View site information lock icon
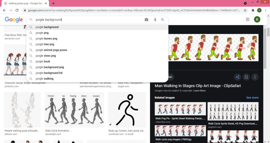Screen dimensions: 270x143 [25, 10]
